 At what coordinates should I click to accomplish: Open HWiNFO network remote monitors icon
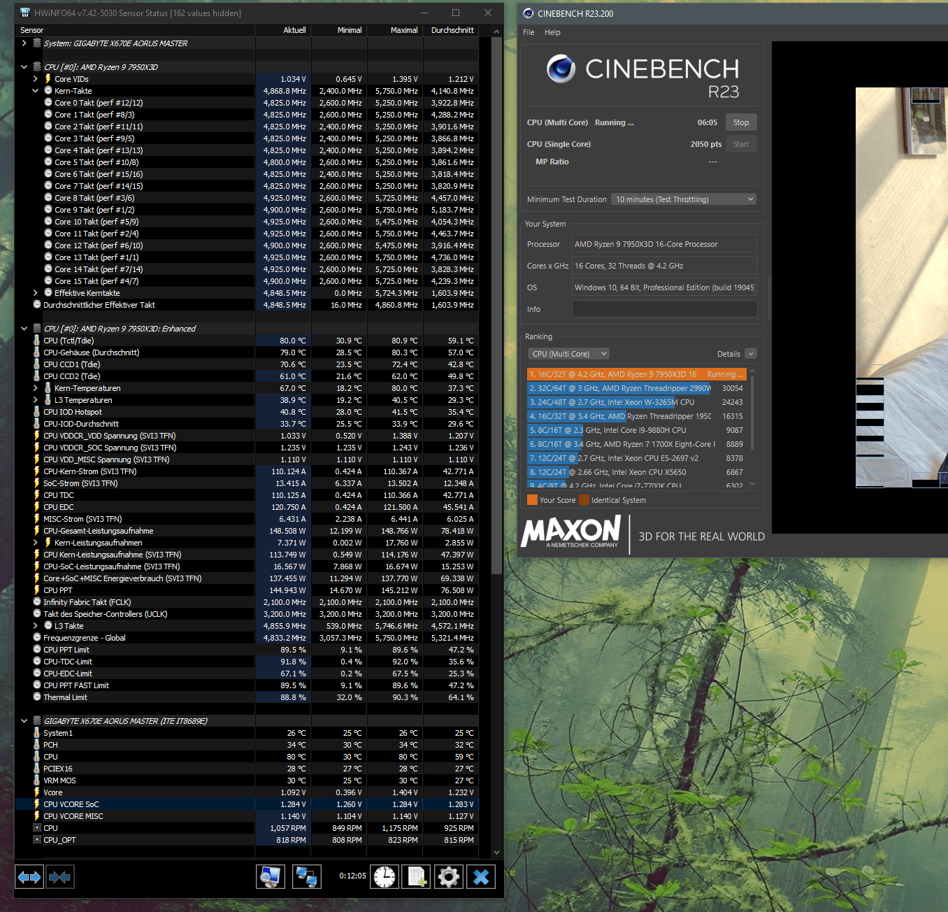(x=306, y=876)
